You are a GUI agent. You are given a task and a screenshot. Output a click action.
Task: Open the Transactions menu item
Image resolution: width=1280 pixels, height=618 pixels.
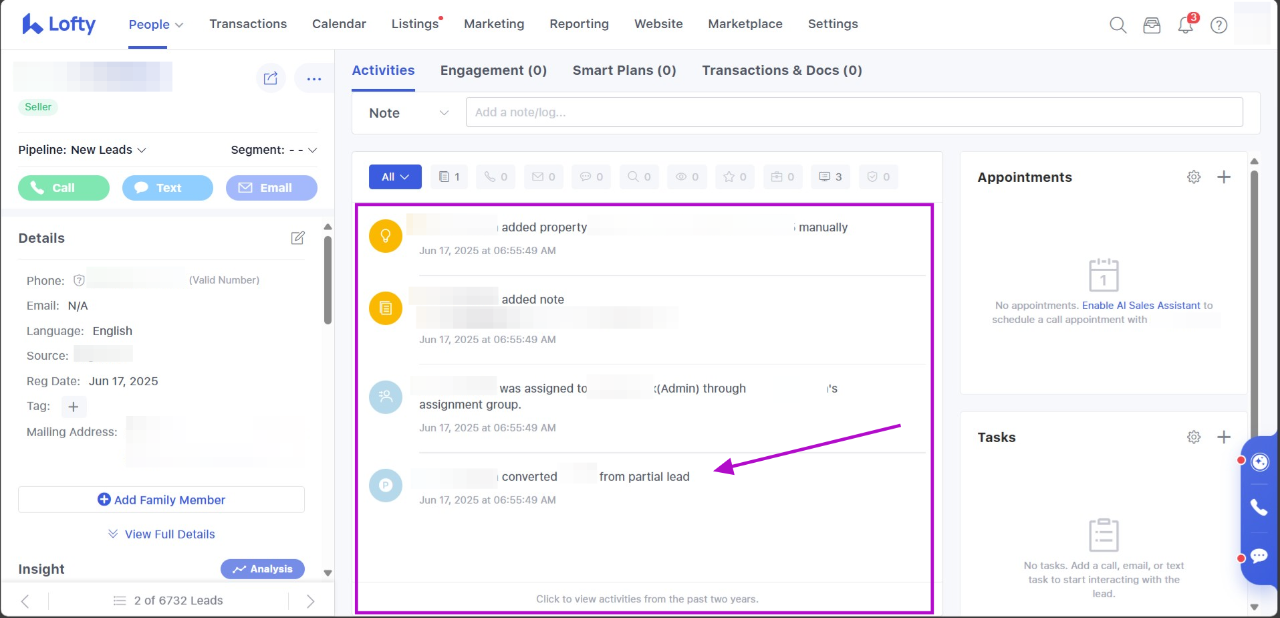[248, 24]
